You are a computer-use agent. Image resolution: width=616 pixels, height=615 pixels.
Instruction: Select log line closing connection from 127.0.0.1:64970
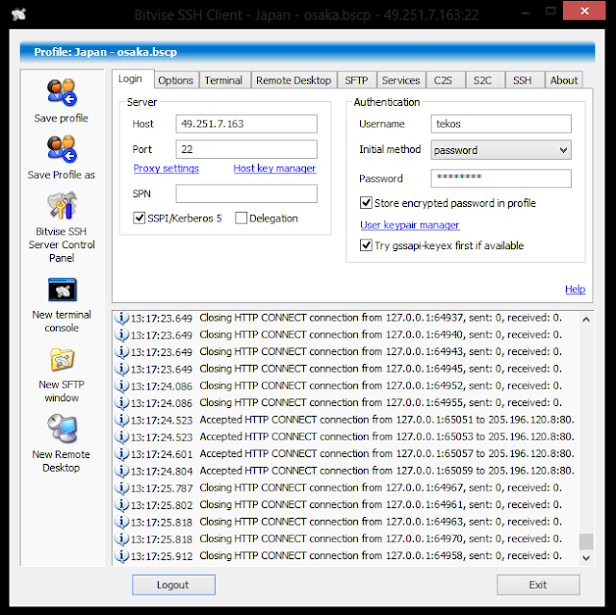(346, 539)
